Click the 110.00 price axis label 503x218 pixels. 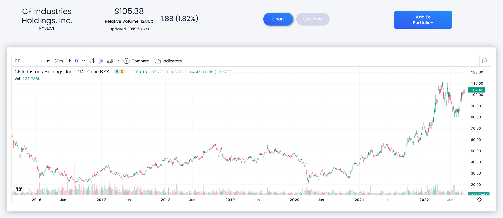[477, 83]
